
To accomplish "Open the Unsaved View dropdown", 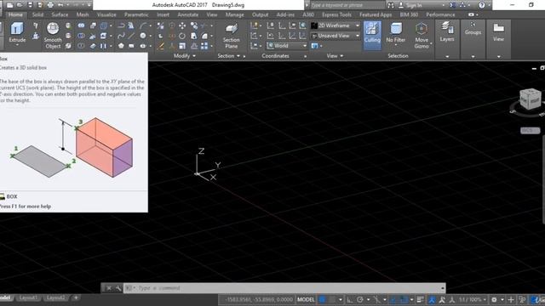I will [335, 36].
